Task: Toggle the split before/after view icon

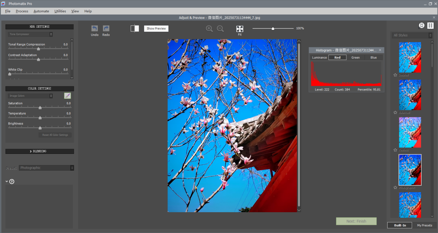Action: tap(135, 28)
